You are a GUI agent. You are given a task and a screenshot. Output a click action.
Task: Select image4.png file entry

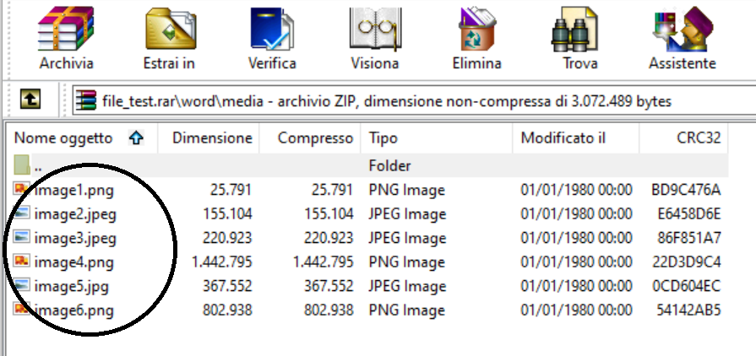[367, 262]
